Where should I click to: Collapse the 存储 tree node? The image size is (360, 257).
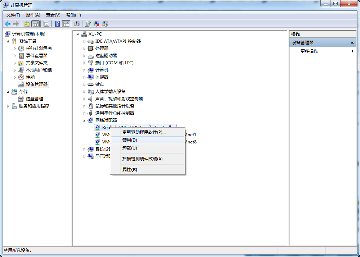tap(8, 92)
